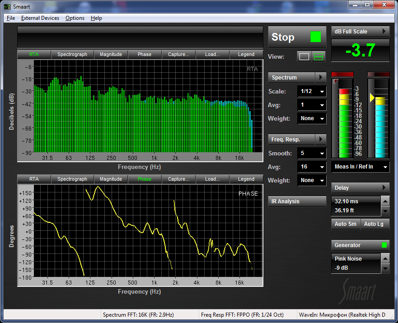The height and width of the screenshot is (323, 398).
Task: Click the arrow on the Delay button
Action: [x=384, y=188]
